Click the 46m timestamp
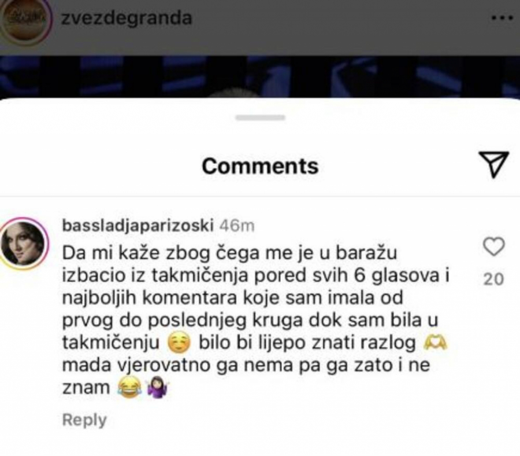Viewport: 520px width, 456px height. [237, 226]
